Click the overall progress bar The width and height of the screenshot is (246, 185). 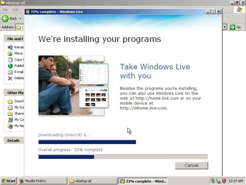click(x=123, y=157)
